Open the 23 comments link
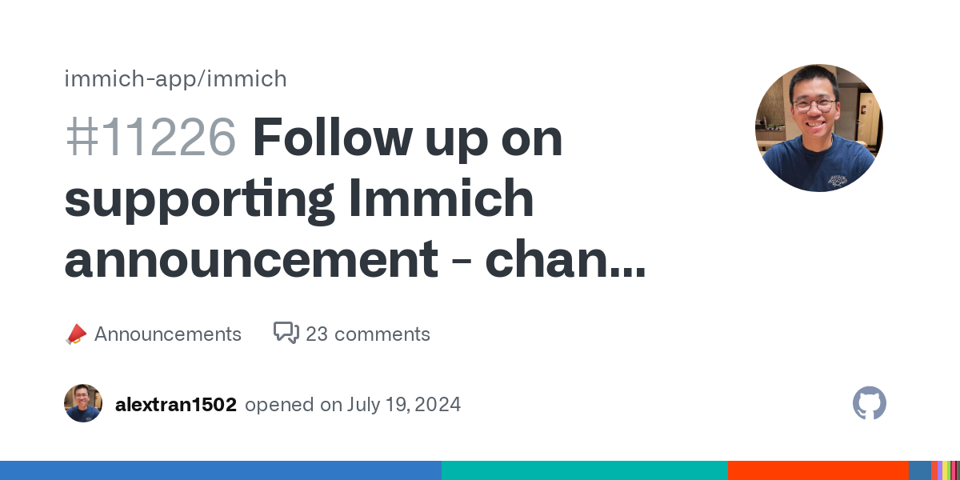 coord(368,334)
